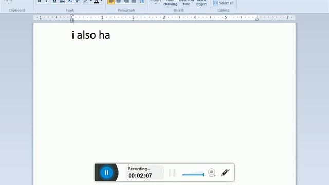Open the recorder's pencil annotation tool
Viewport: 329px width, 185px height.
click(225, 173)
